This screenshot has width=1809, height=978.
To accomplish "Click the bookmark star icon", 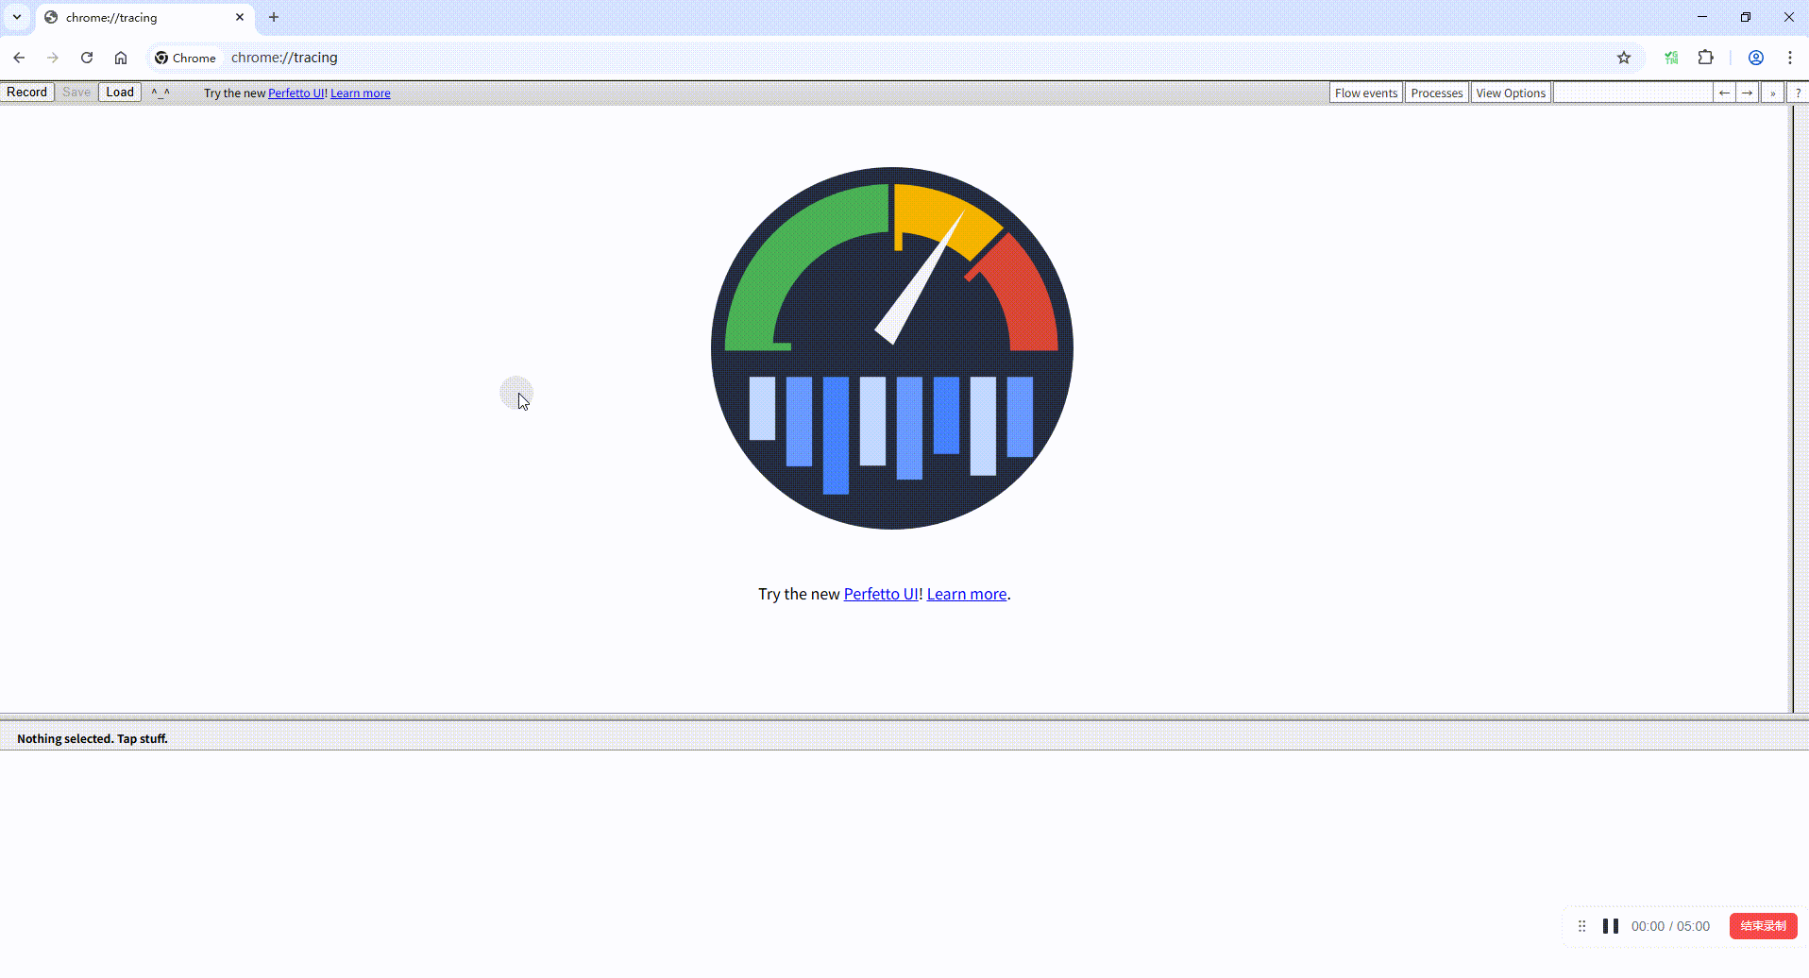I will tap(1625, 58).
